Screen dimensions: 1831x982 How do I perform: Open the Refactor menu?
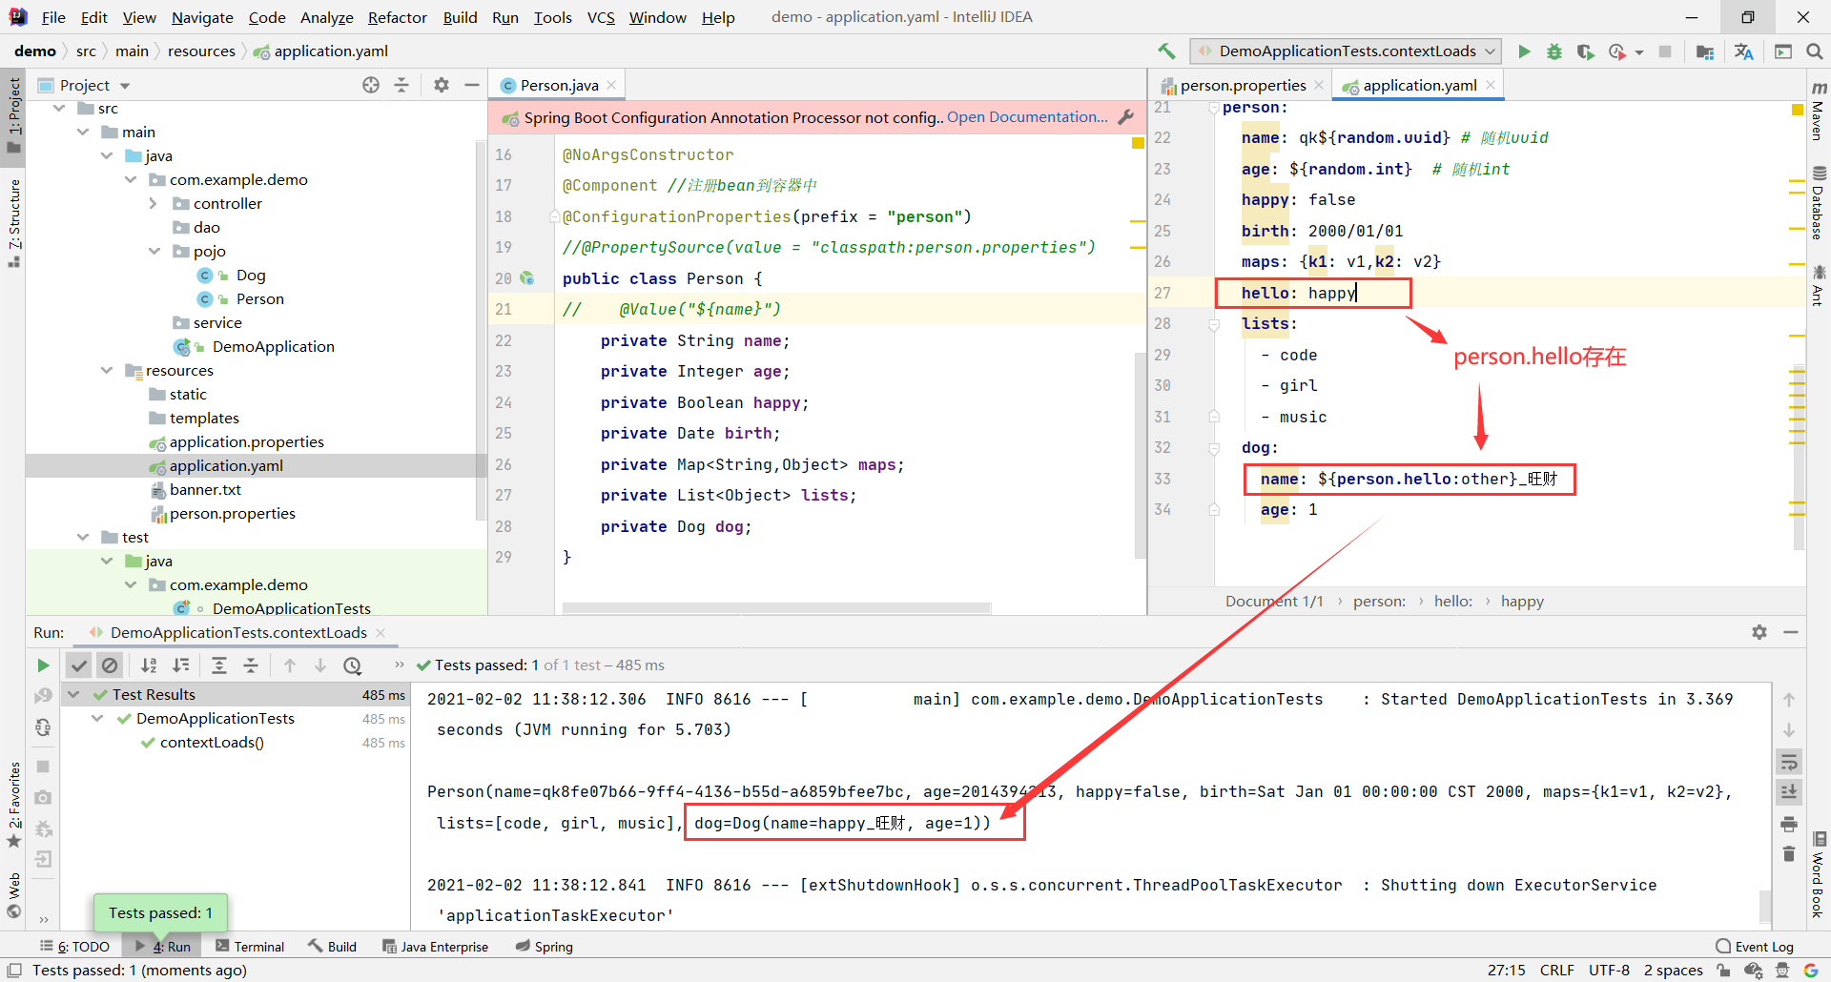(x=397, y=17)
